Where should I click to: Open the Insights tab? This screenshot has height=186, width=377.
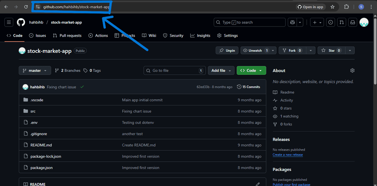point(200,35)
